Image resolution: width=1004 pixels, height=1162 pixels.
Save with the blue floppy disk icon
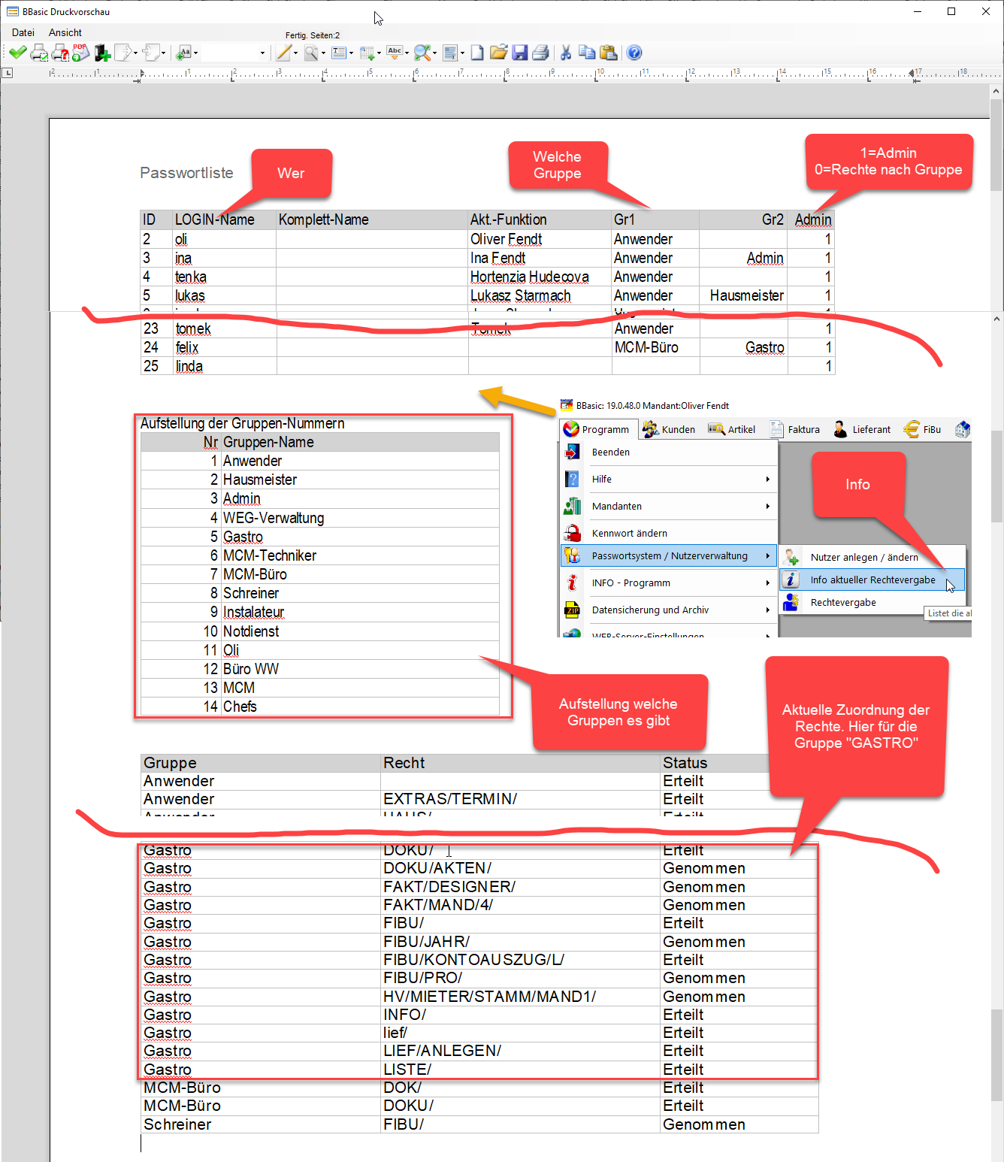pos(519,53)
